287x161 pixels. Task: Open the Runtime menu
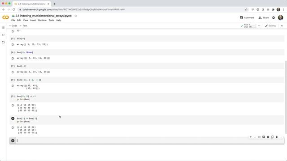pyautogui.click(x=42, y=20)
